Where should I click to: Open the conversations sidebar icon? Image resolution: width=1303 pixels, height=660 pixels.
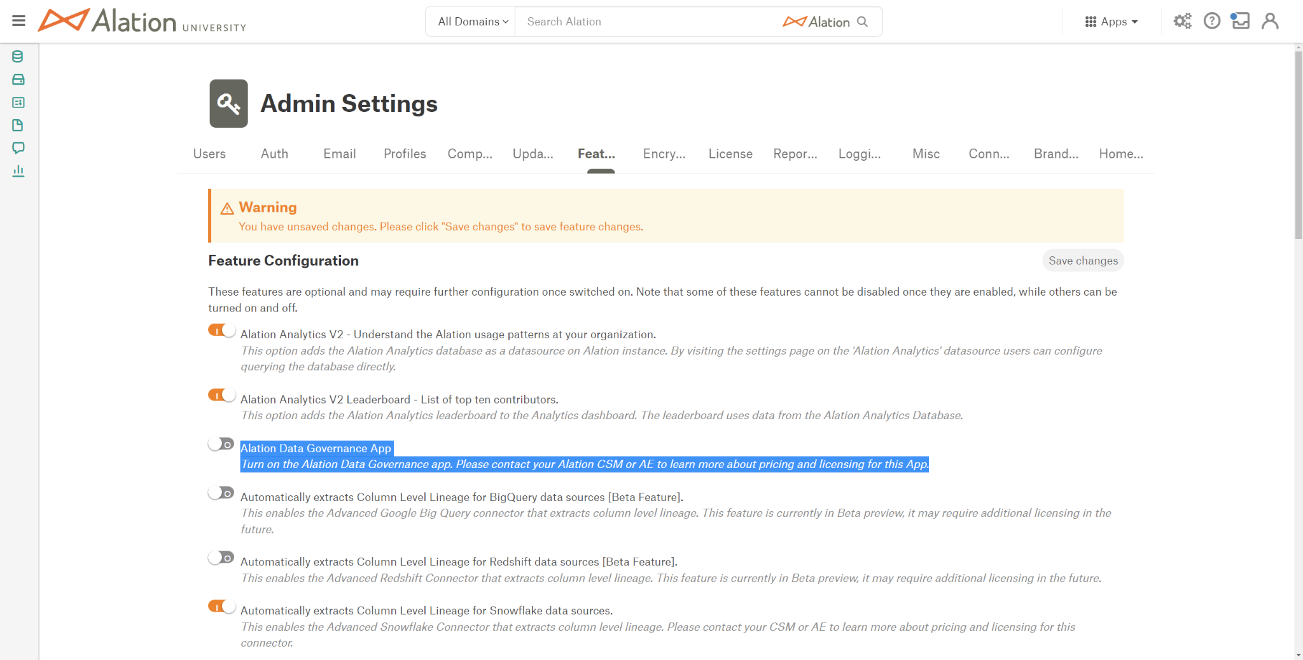click(18, 148)
